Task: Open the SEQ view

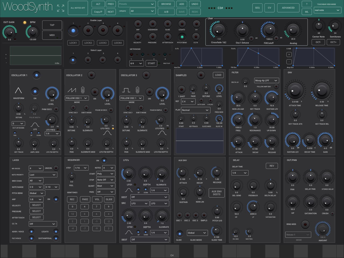Action: [x=257, y=8]
